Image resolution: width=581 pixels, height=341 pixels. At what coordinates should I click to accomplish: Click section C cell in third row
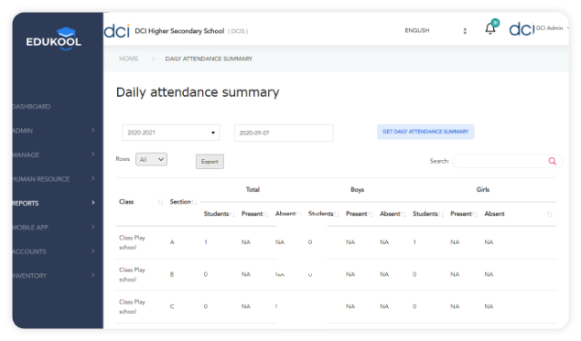172,306
